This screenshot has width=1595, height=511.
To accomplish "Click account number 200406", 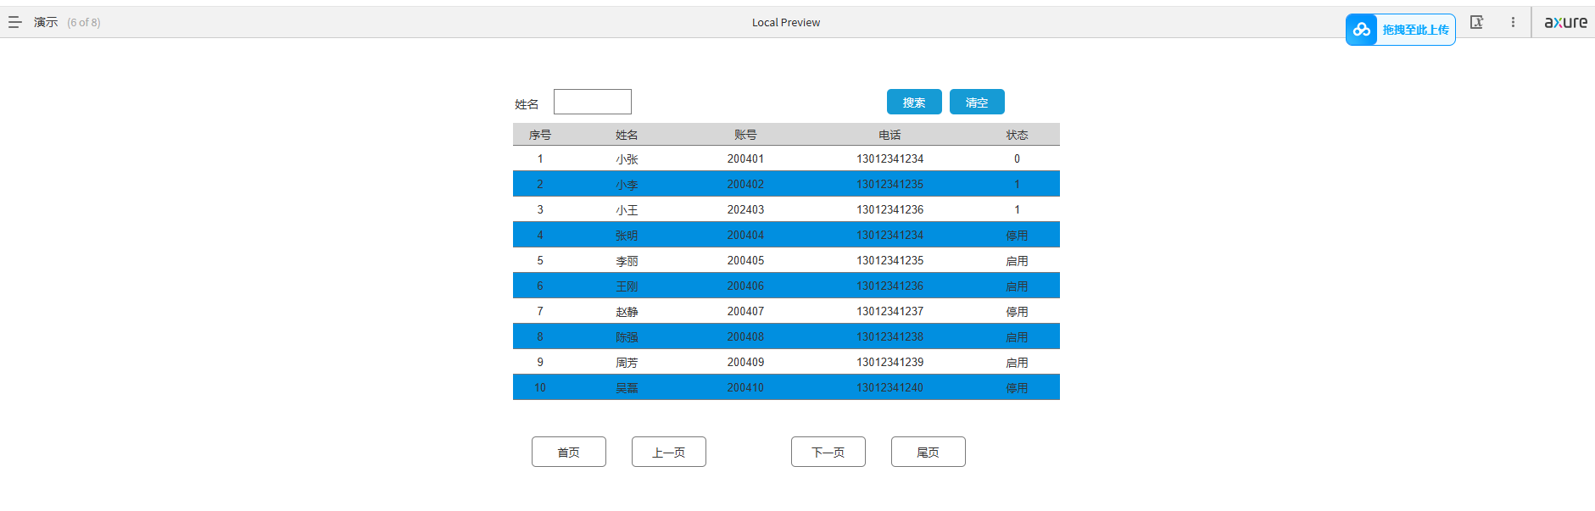I will coord(745,286).
